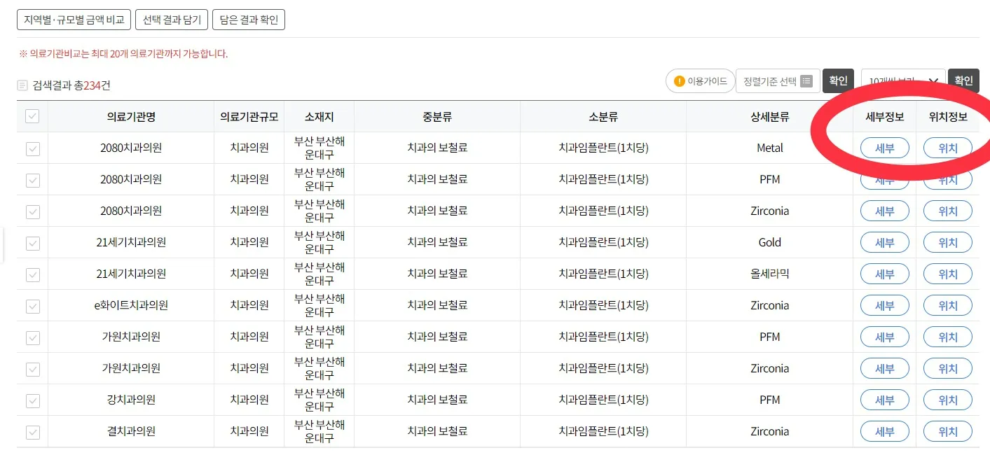The image size is (990, 455).
Task: Click the 담은 결과 확인 button
Action: pyautogui.click(x=249, y=20)
